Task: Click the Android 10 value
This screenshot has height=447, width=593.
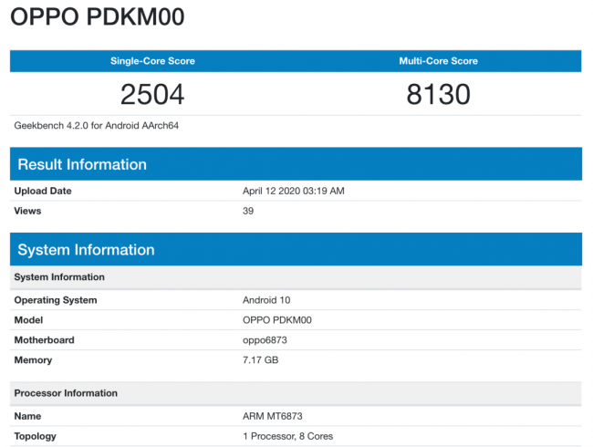Action: 266,300
